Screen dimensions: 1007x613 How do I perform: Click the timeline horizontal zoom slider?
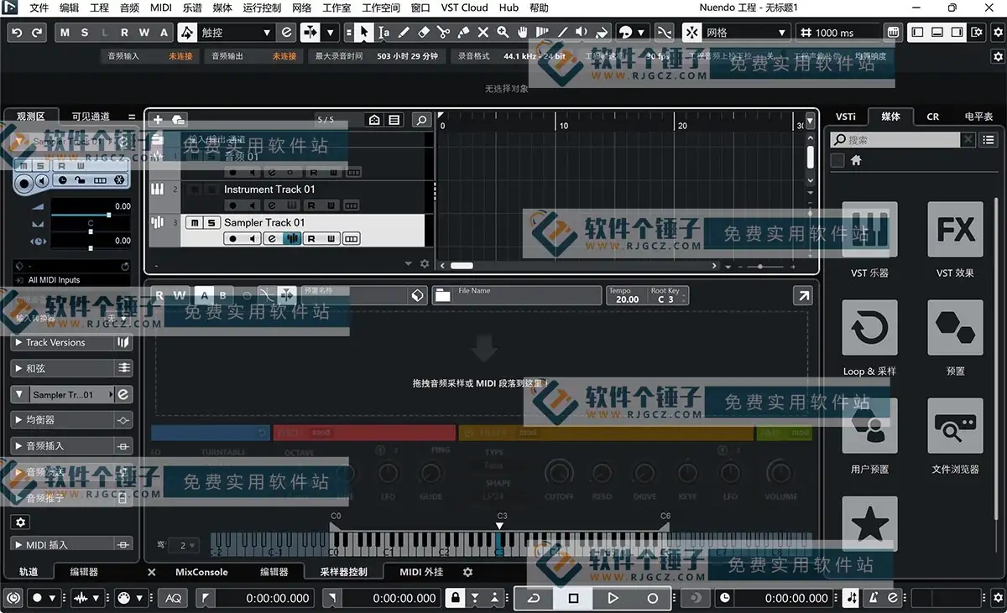point(761,267)
